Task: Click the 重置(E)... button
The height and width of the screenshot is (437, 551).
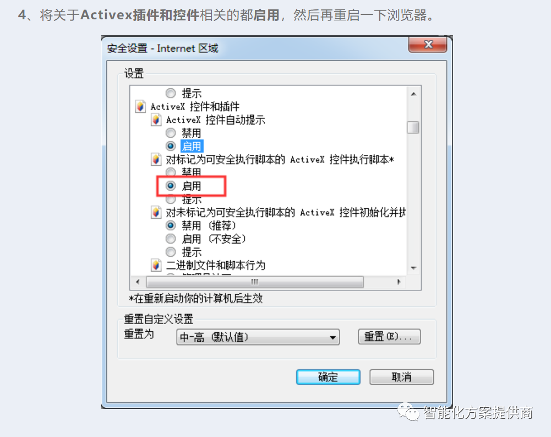Action: 389,336
